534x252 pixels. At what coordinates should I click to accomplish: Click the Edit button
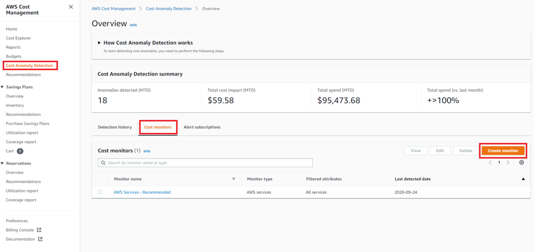[440, 151]
